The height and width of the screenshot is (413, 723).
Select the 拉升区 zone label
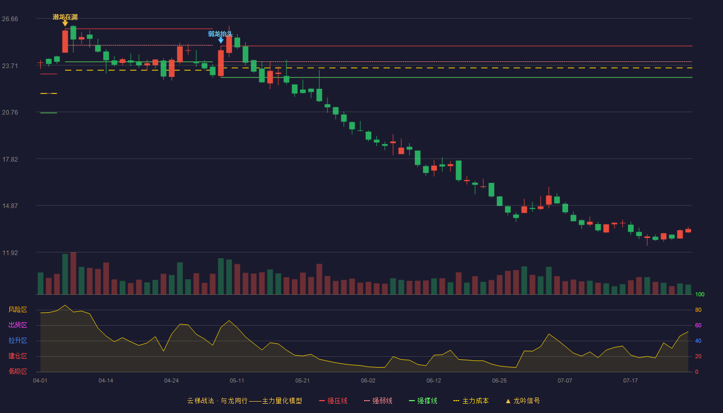coord(18,341)
